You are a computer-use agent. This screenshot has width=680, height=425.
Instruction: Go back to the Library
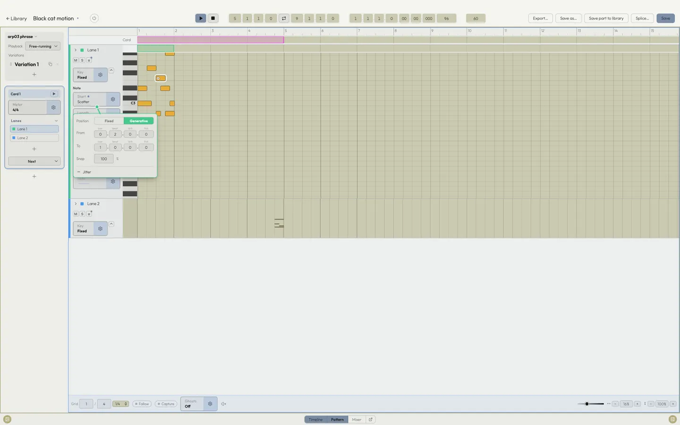click(17, 18)
